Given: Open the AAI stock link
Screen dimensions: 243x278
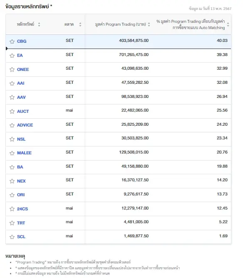Looking at the screenshot, I should (x=21, y=83).
